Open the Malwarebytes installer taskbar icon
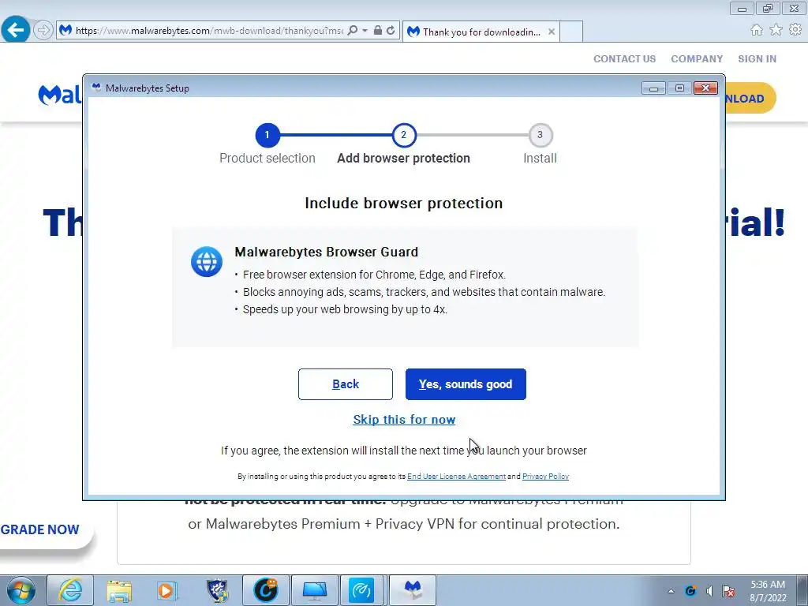 click(x=413, y=590)
